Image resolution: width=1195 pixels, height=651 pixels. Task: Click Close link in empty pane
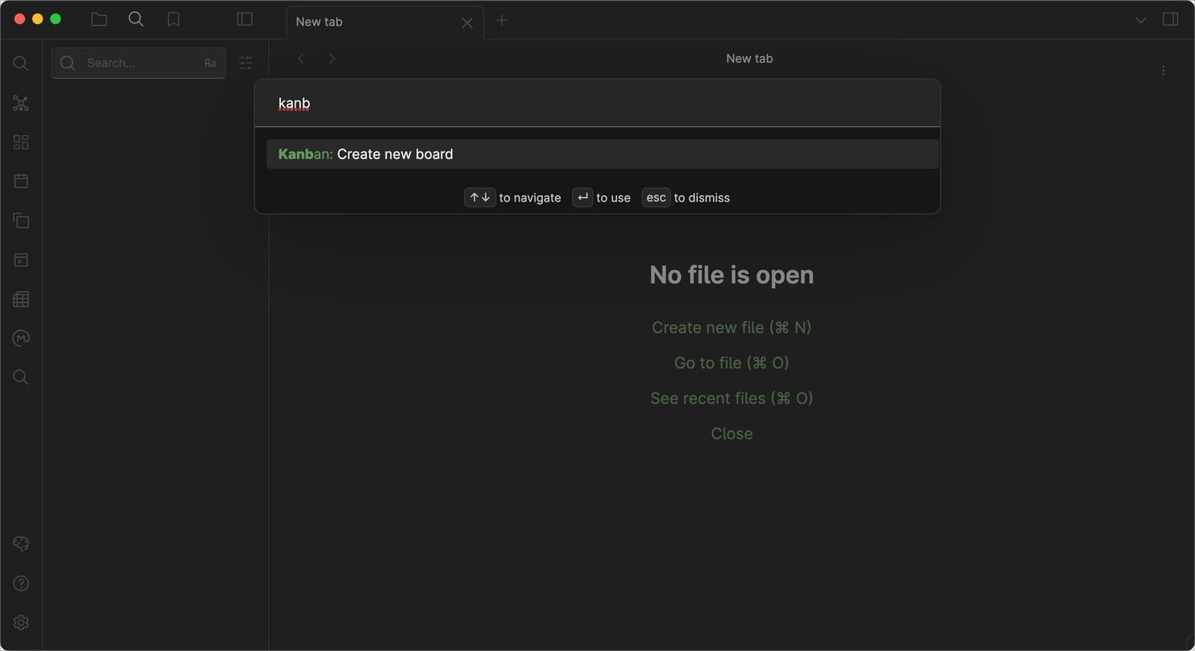[731, 434]
